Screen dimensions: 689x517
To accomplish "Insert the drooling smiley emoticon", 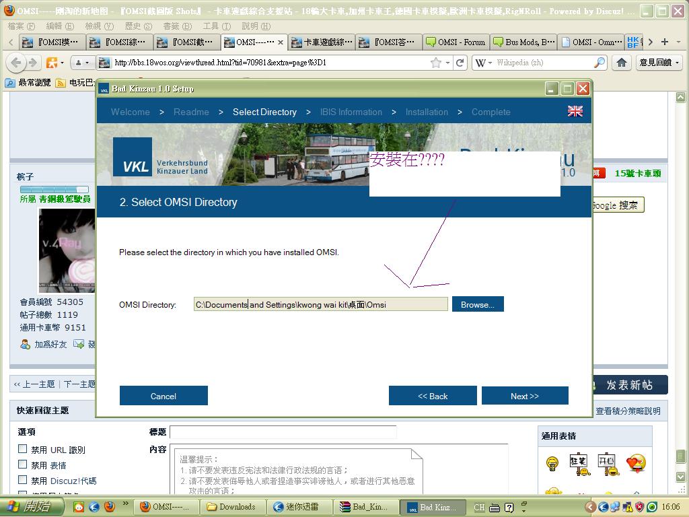I will click(x=552, y=463).
